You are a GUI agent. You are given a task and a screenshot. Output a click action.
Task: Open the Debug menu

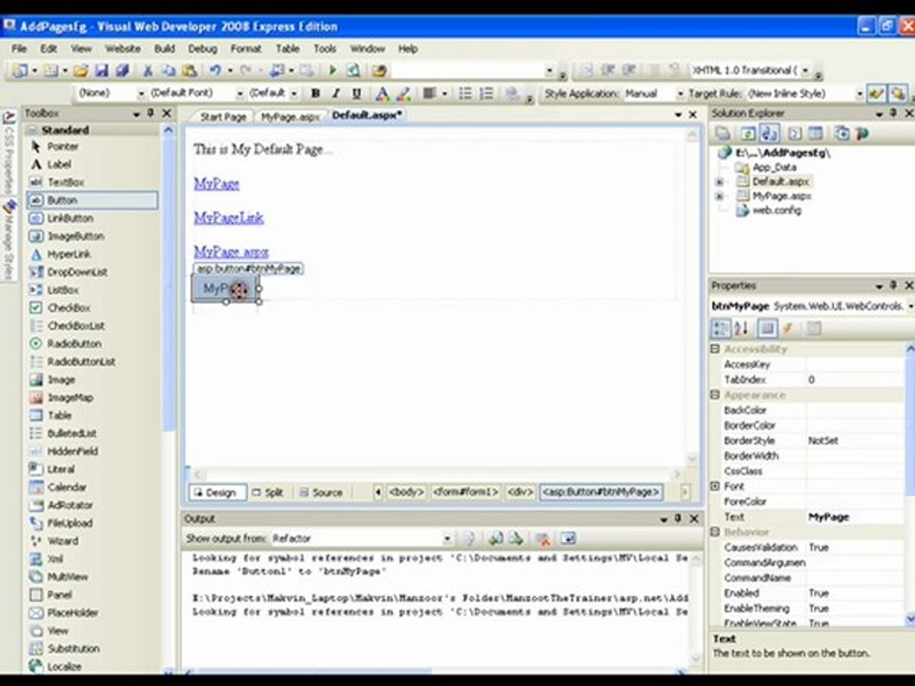[202, 49]
